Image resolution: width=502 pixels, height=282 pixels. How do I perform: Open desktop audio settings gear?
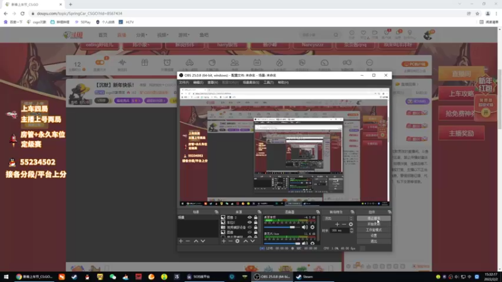(x=312, y=227)
